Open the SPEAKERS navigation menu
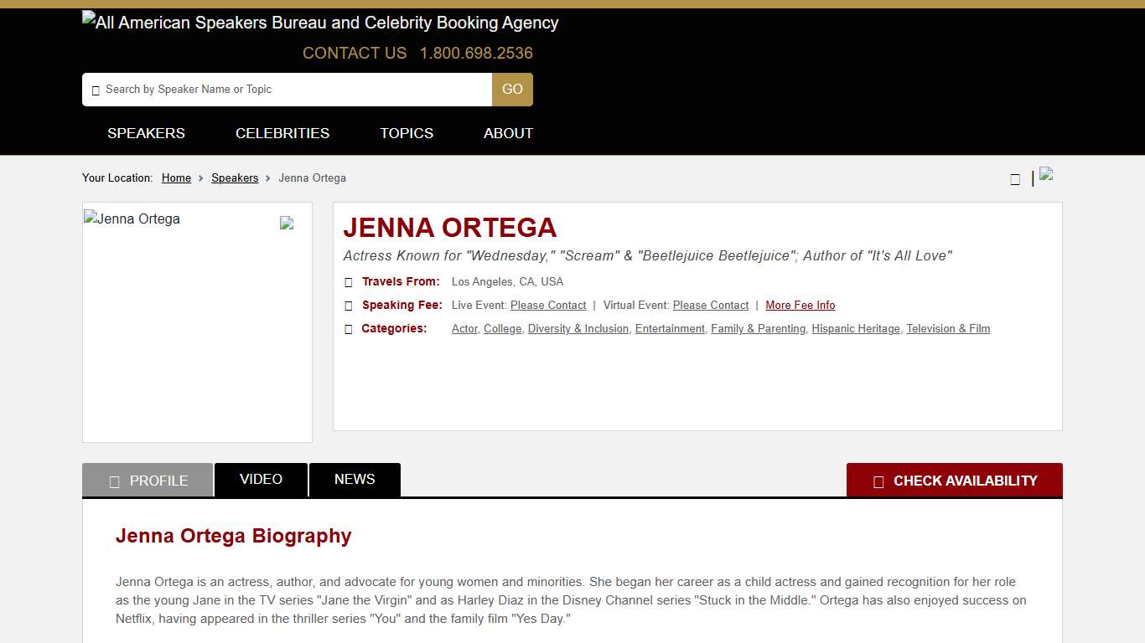Image resolution: width=1145 pixels, height=643 pixels. (x=146, y=133)
